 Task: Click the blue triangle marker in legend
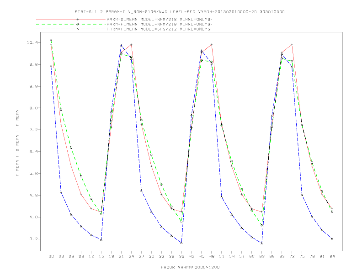click(x=78, y=29)
